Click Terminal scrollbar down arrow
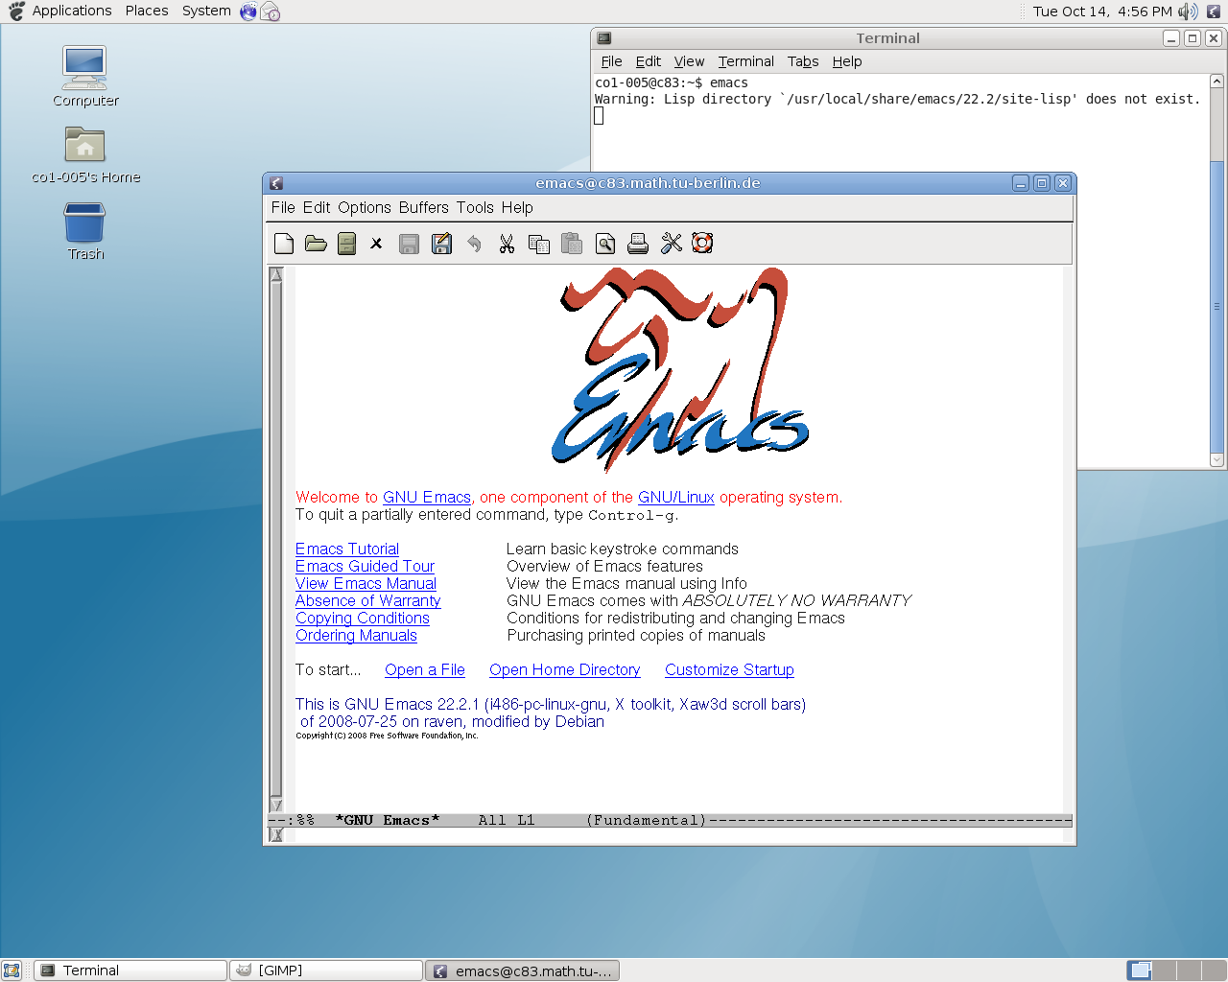The height and width of the screenshot is (982, 1228). pos(1216,460)
